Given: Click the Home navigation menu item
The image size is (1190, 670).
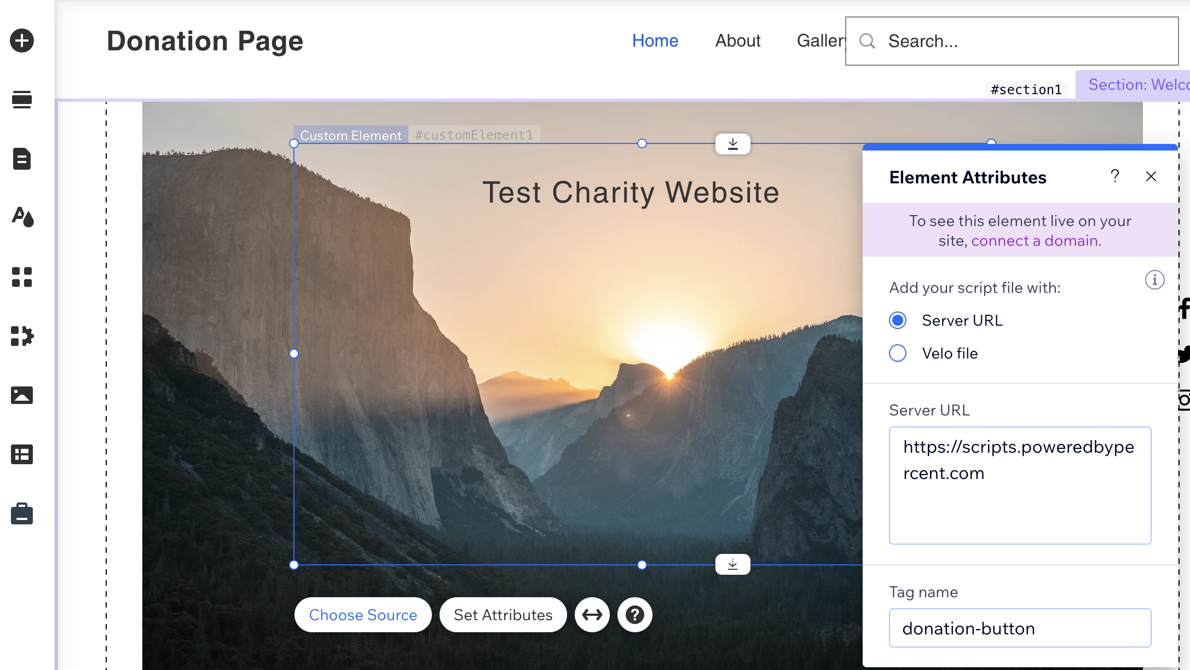Looking at the screenshot, I should pyautogui.click(x=655, y=41).
